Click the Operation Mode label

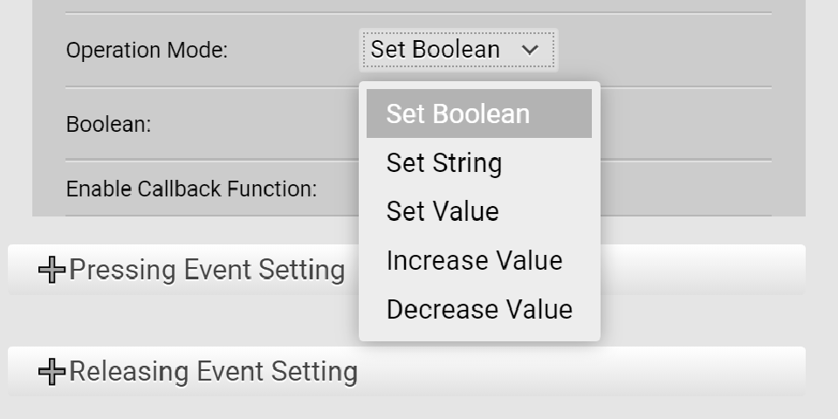pos(147,51)
